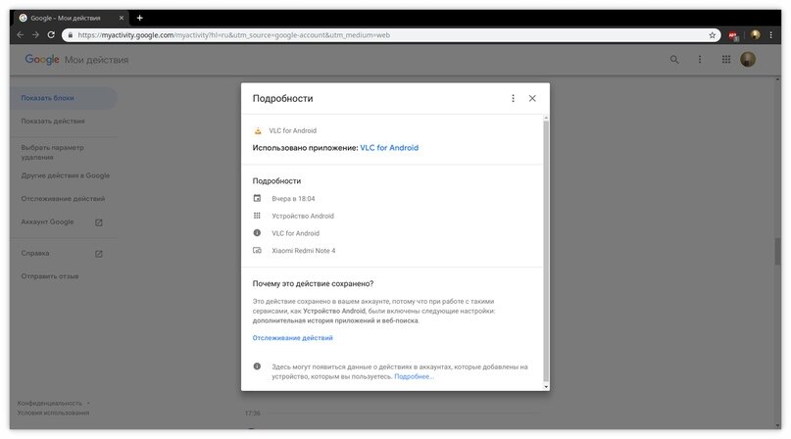Click calendar icon beside Вчера в 18:04
Image resolution: width=791 pixels, height=439 pixels.
[x=257, y=198]
